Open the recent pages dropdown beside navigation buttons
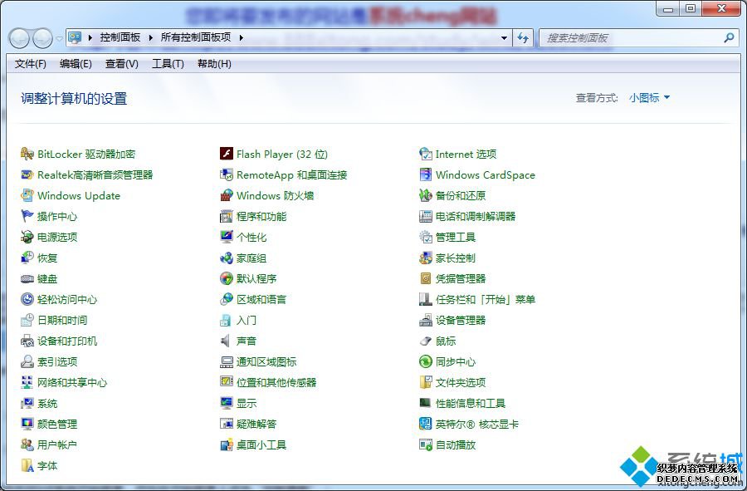Image resolution: width=747 pixels, height=491 pixels. tap(59, 38)
